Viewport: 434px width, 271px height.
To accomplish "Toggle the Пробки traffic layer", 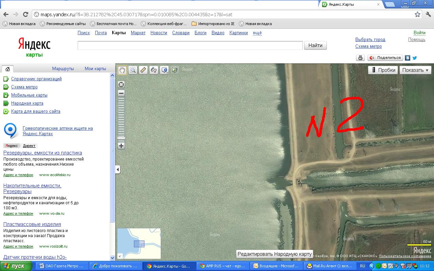I will [x=383, y=70].
